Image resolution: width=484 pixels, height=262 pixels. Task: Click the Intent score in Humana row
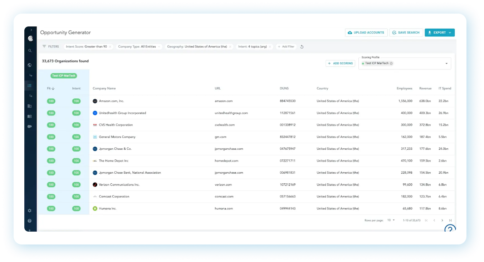(x=76, y=208)
